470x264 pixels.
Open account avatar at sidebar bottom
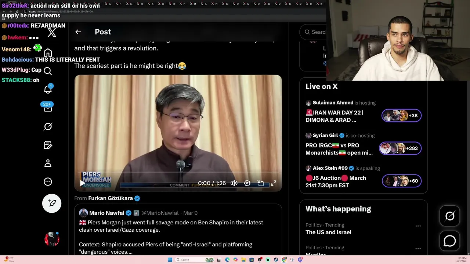(x=52, y=239)
